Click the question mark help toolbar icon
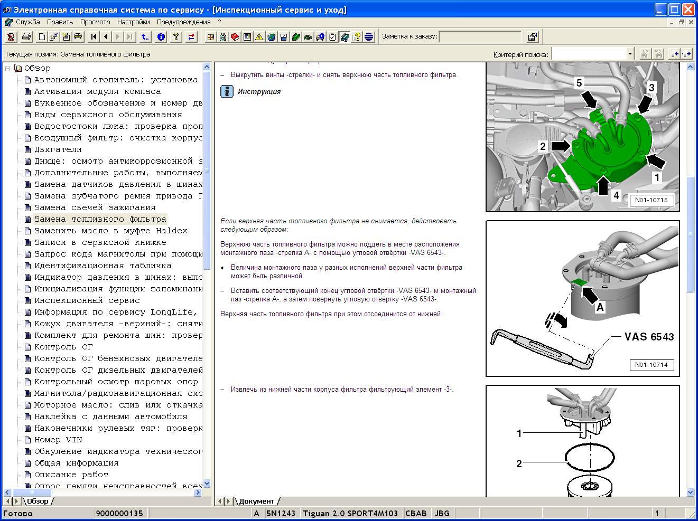 click(176, 37)
